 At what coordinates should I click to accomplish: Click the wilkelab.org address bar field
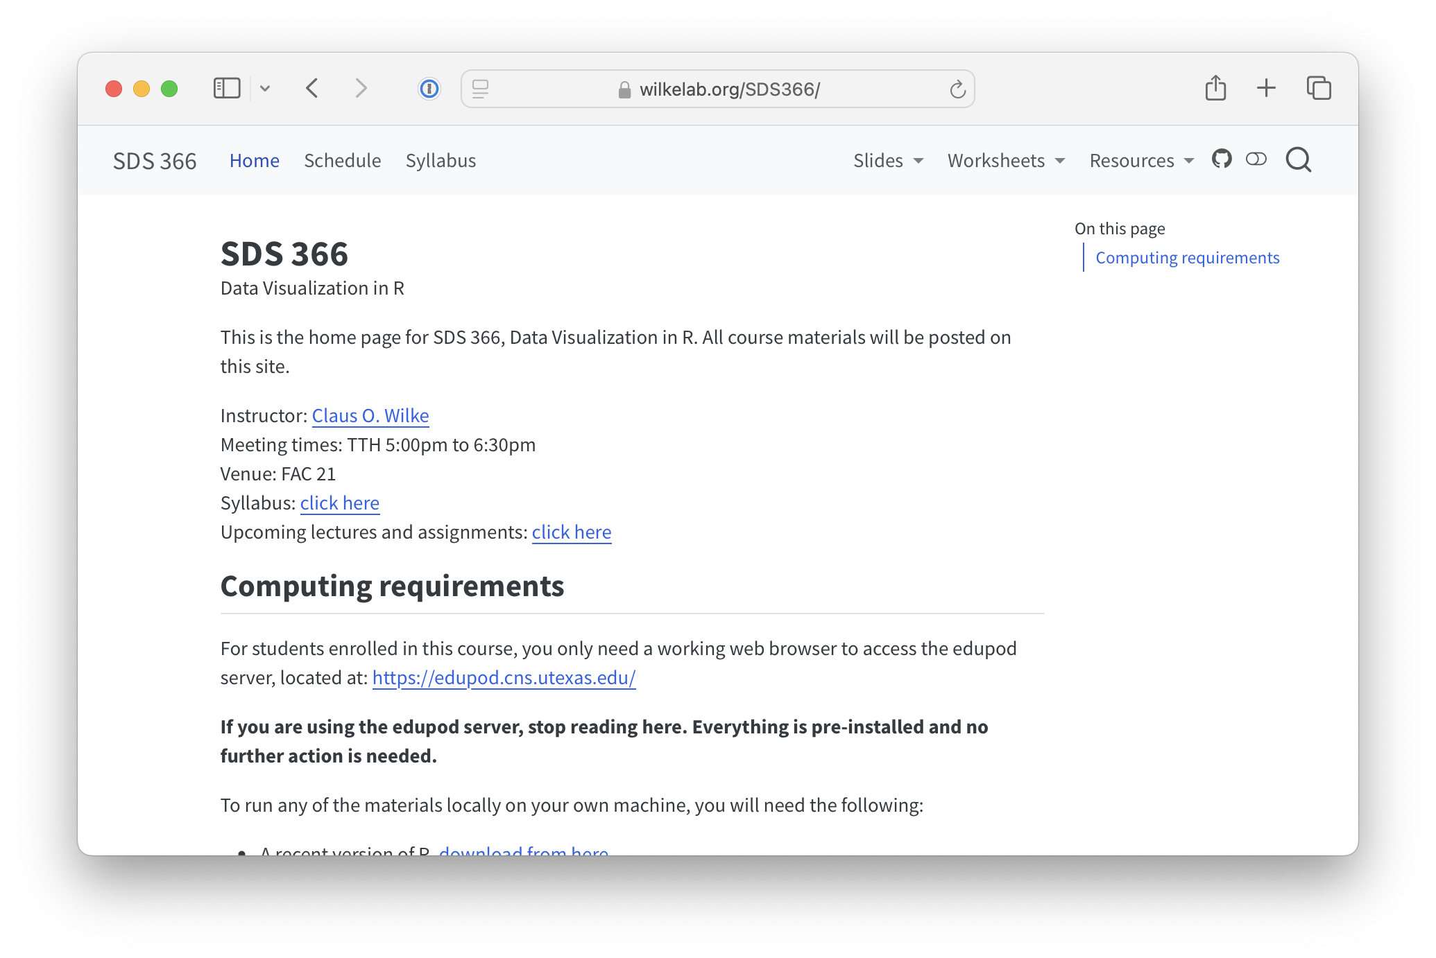pyautogui.click(x=728, y=89)
